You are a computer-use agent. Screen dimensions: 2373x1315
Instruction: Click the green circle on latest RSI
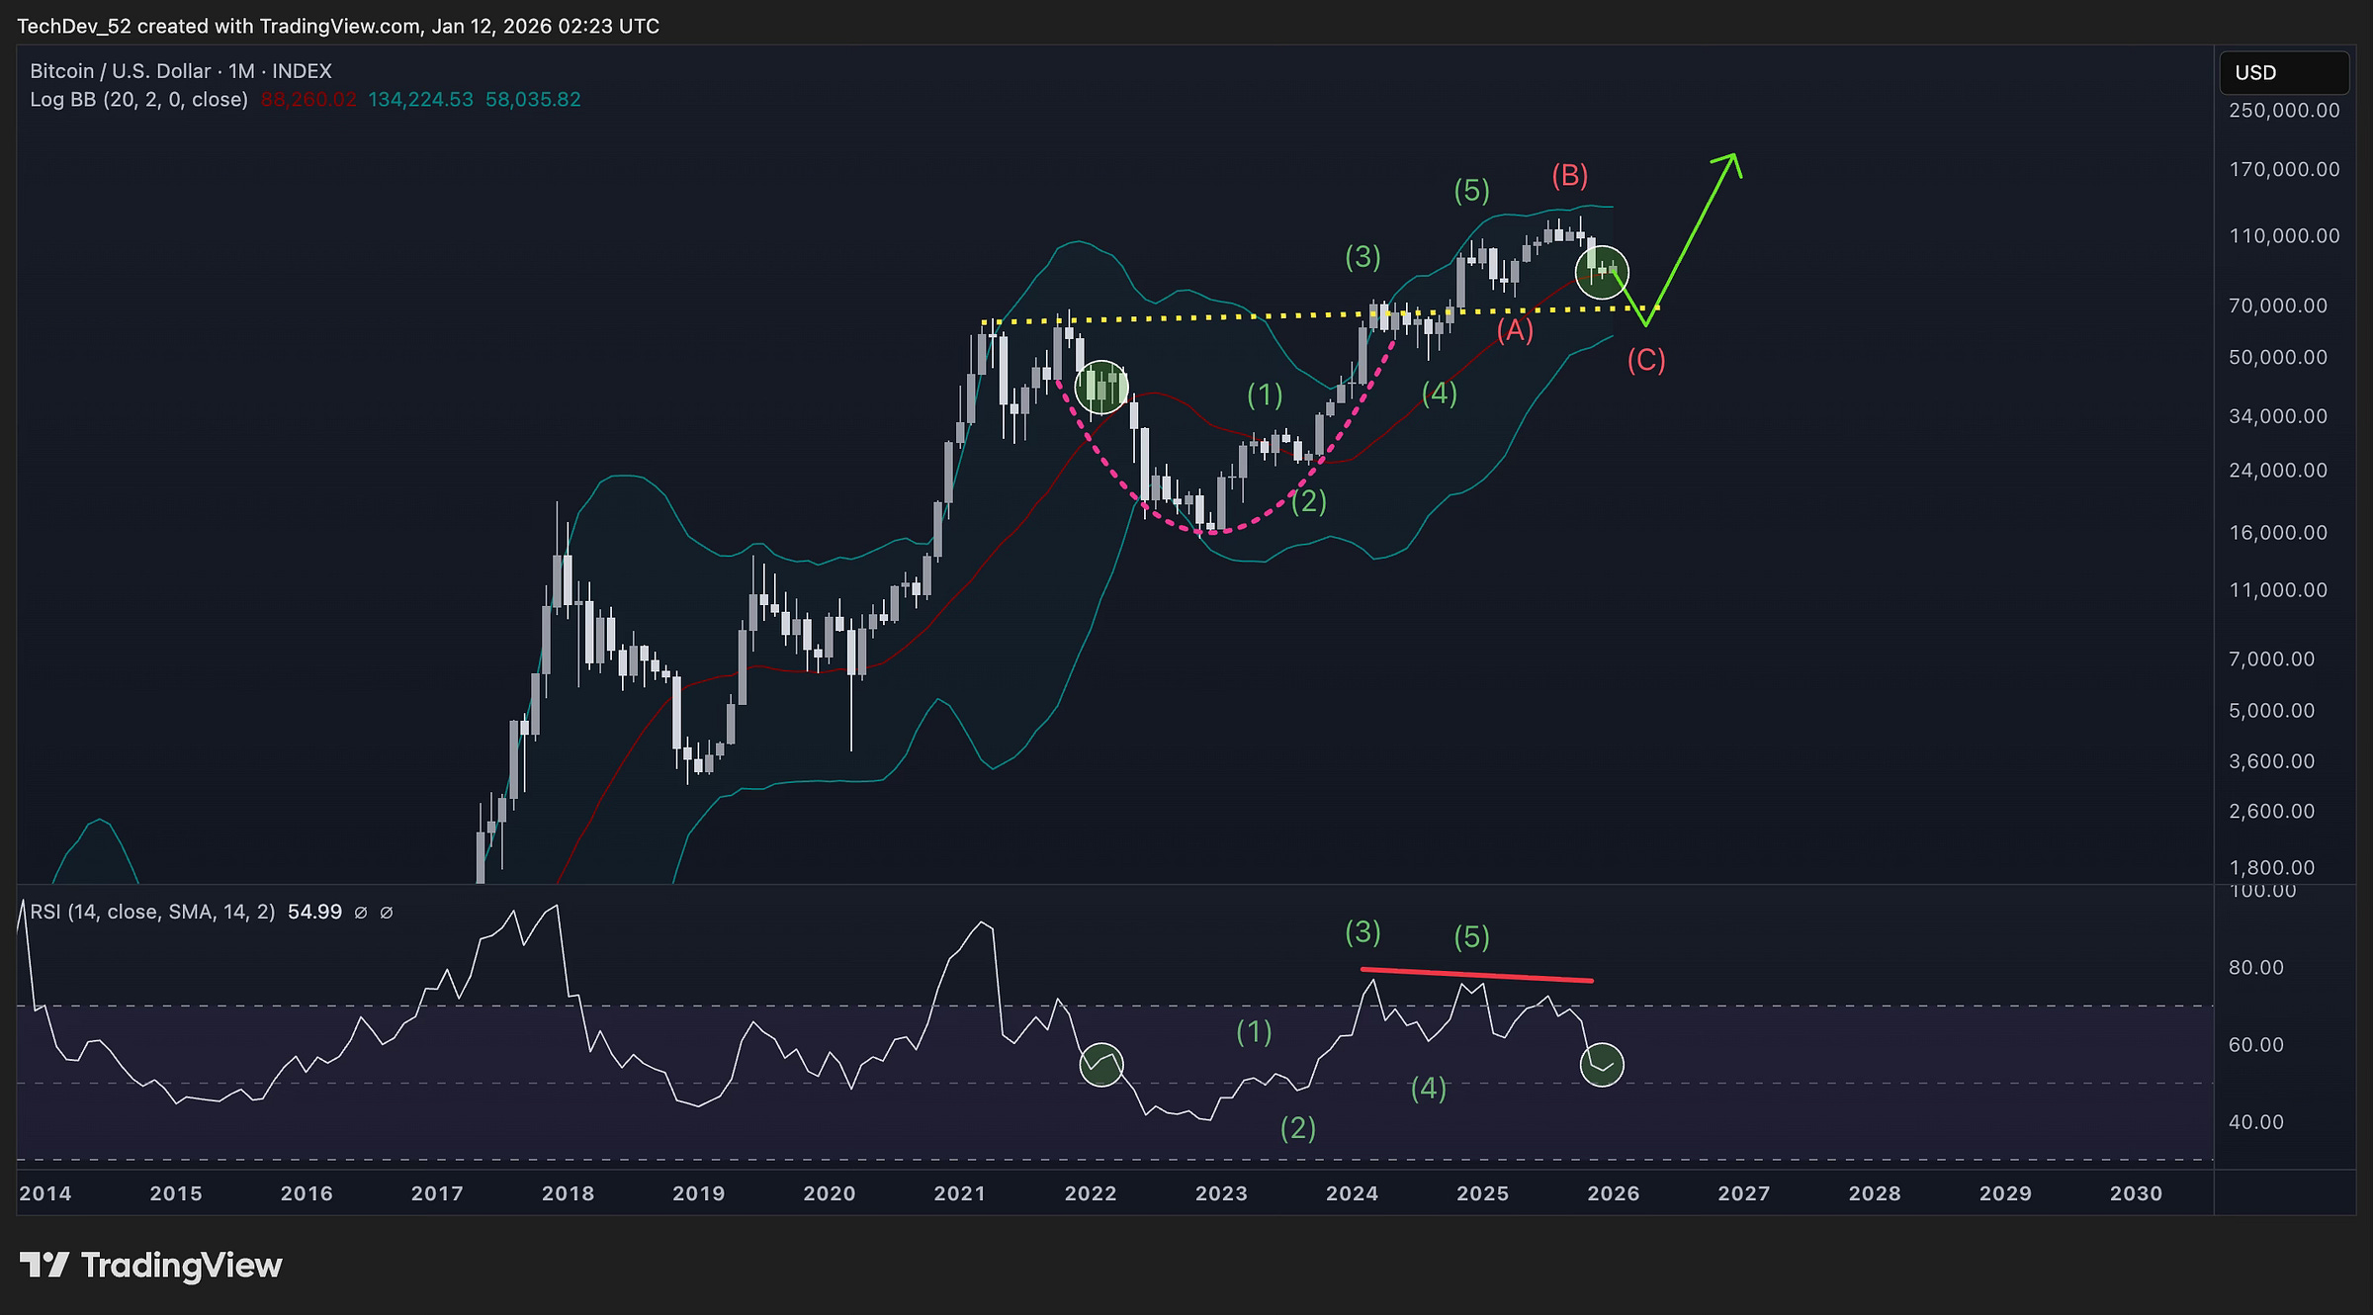[1601, 1065]
